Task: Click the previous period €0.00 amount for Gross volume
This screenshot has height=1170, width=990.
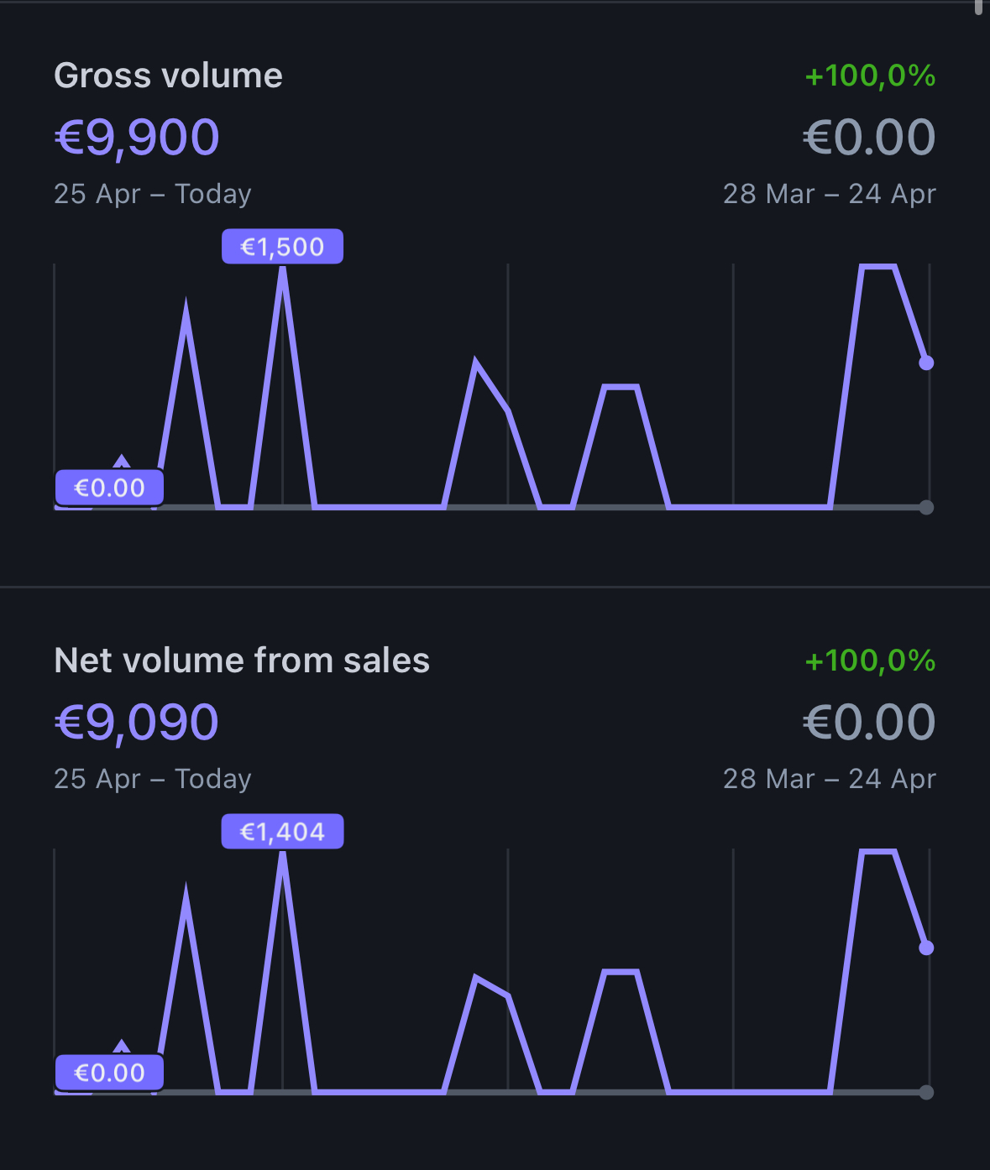Action: click(x=869, y=137)
